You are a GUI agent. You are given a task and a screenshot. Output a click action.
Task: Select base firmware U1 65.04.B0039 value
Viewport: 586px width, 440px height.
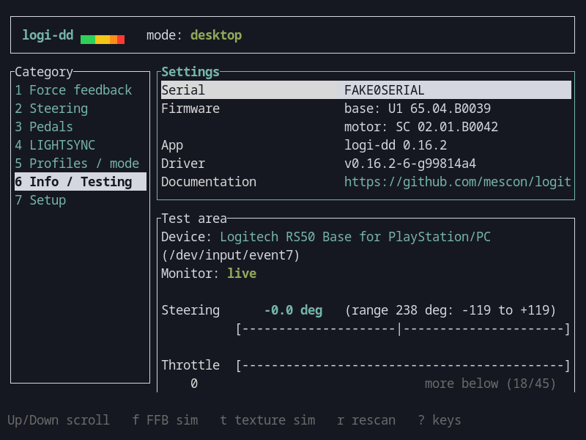click(418, 109)
